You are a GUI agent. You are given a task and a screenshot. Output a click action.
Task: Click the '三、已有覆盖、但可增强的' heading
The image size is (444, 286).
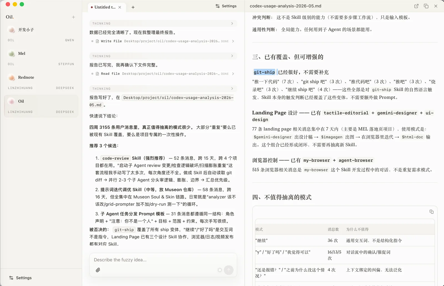tap(288, 57)
